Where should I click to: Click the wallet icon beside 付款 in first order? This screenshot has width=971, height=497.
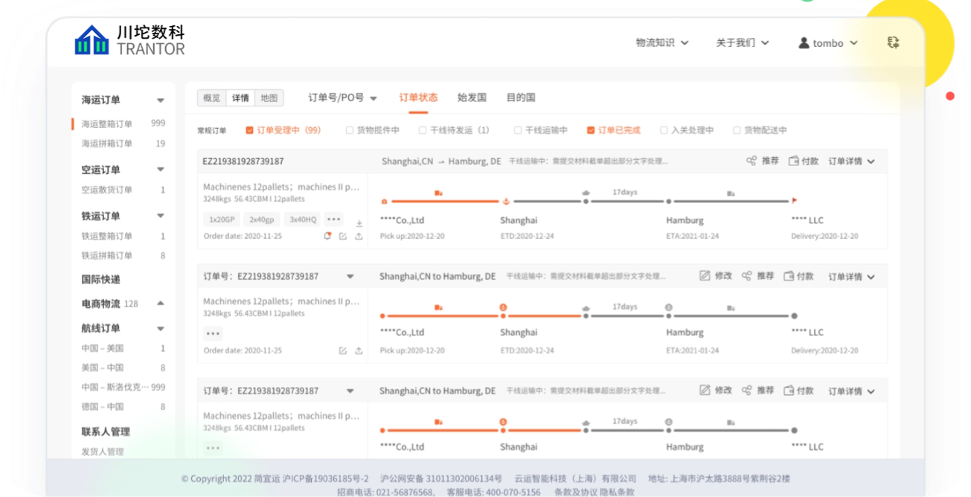(x=793, y=161)
